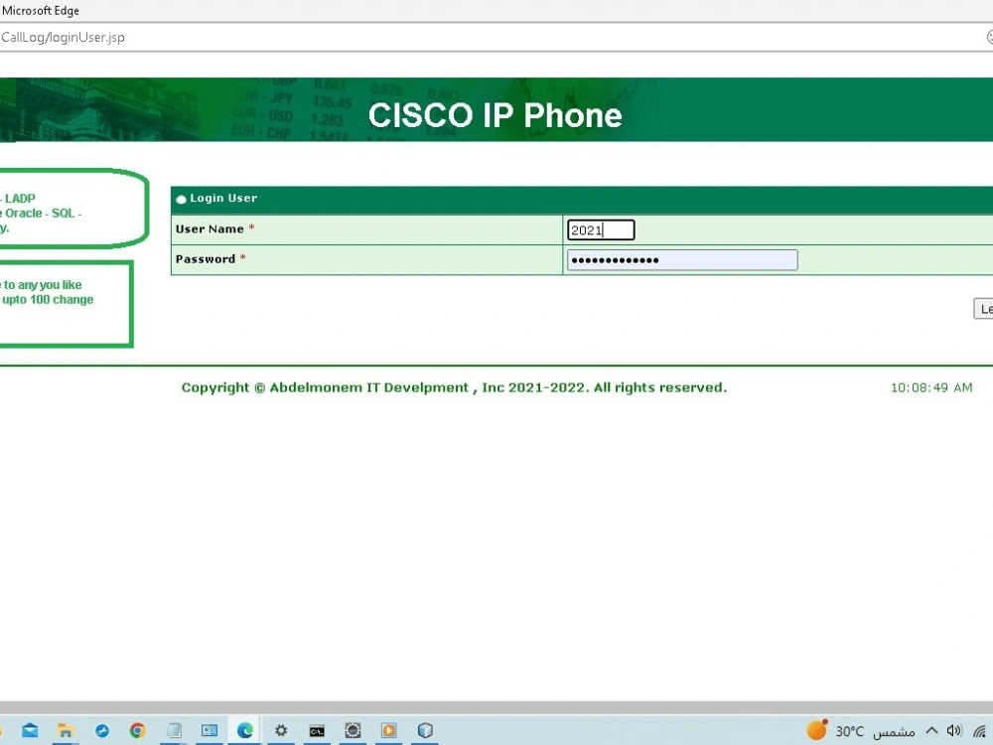Click the 10:08:49 AM clock text

click(x=931, y=387)
